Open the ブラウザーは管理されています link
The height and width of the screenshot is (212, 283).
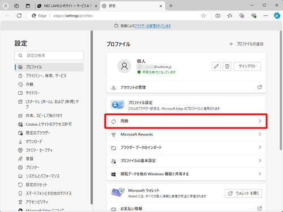tap(153, 26)
